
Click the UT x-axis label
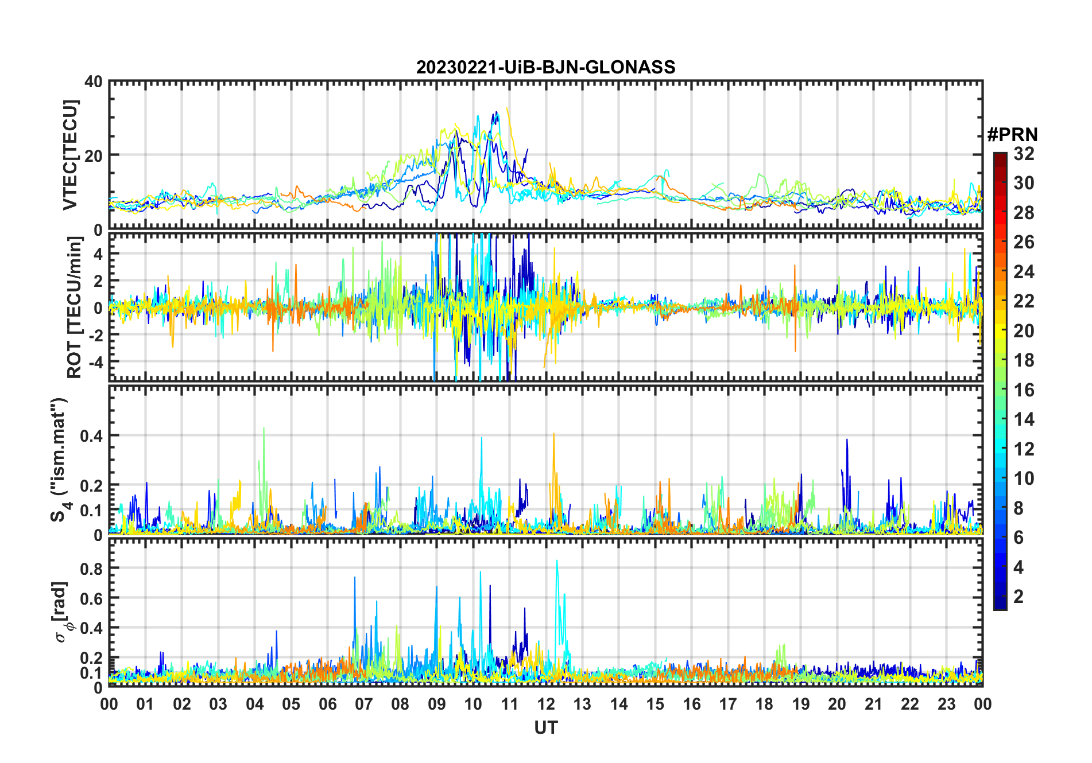click(x=545, y=728)
